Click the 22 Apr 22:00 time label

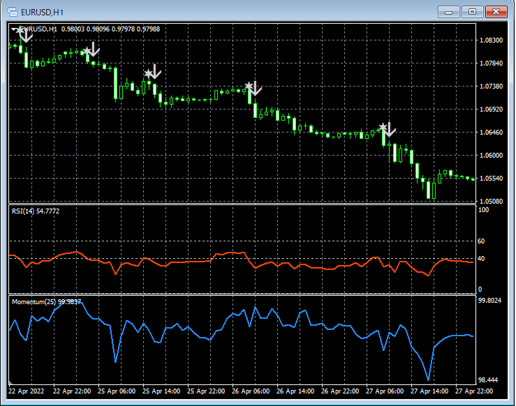pyautogui.click(x=72, y=391)
